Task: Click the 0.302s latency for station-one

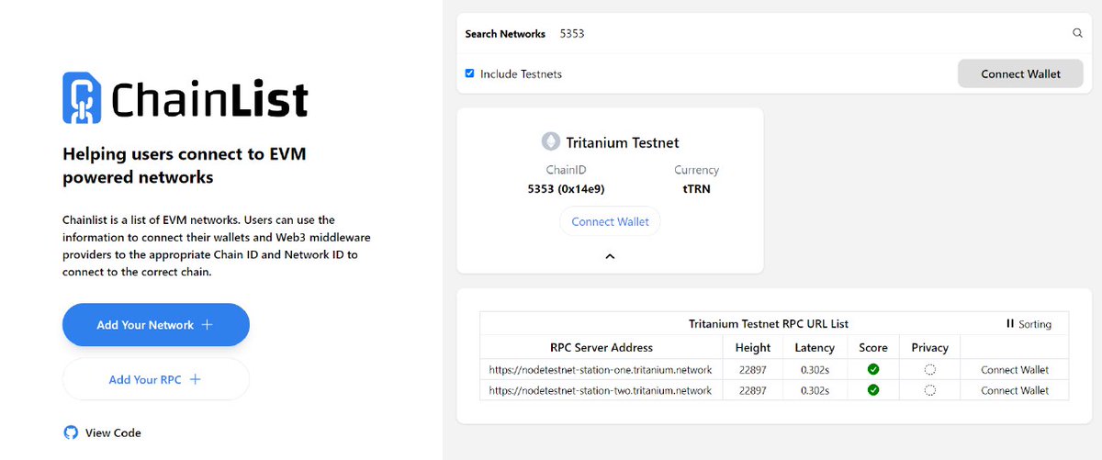Action: click(x=815, y=369)
